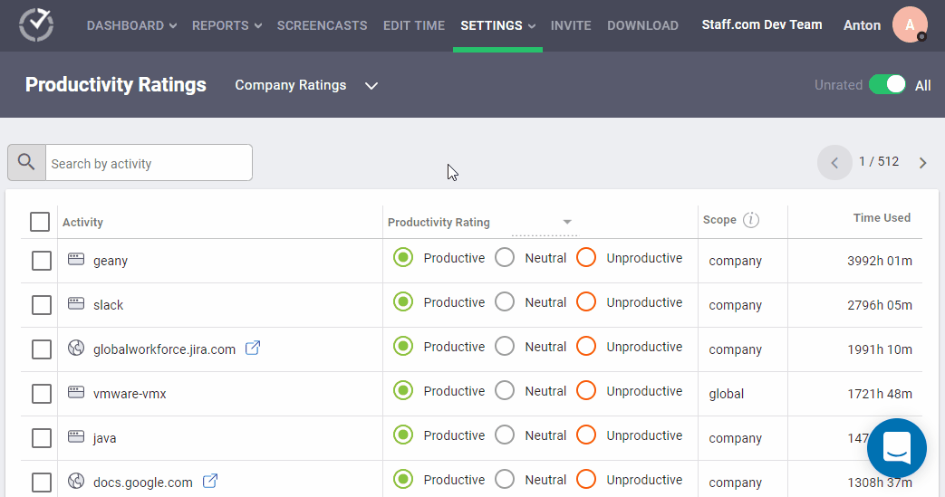This screenshot has height=497, width=945.
Task: Click the search magnifier icon
Action: pyautogui.click(x=26, y=163)
